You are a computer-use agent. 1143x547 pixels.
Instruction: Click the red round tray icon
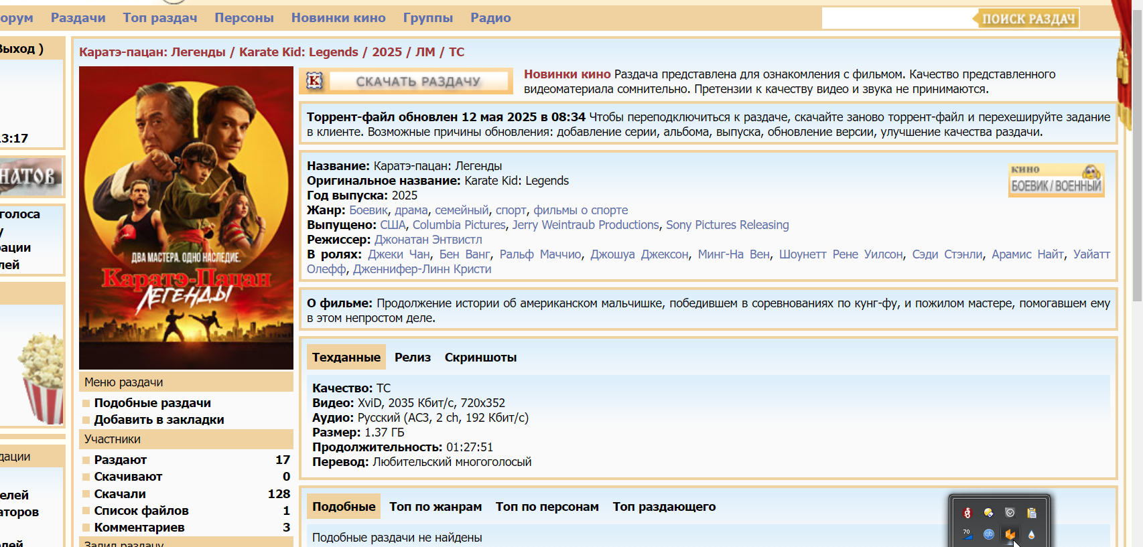click(967, 513)
